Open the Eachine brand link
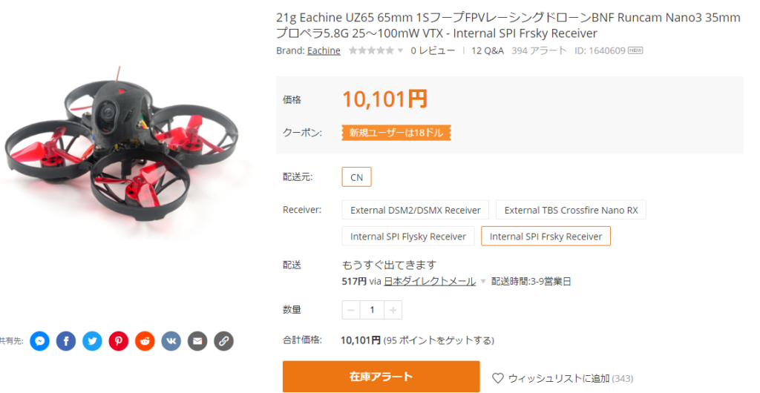Viewport: 760px width, 393px height. (x=324, y=50)
